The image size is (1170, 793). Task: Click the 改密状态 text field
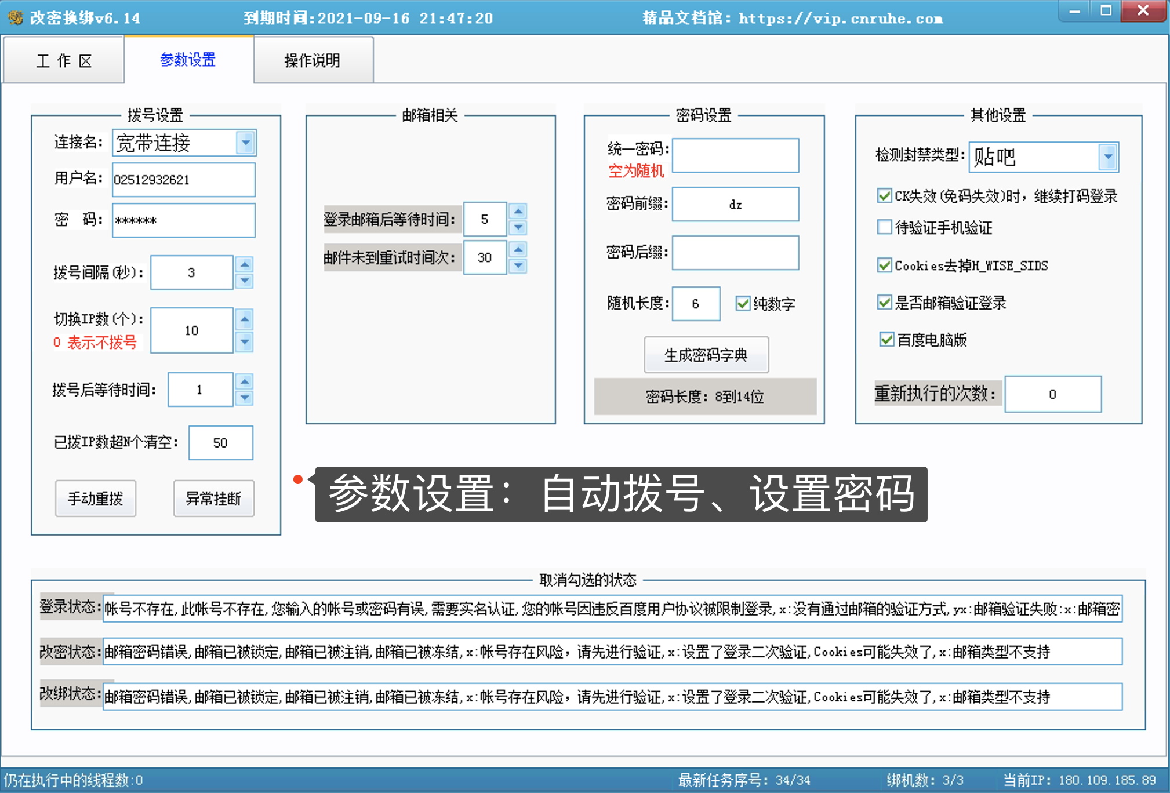pos(613,652)
